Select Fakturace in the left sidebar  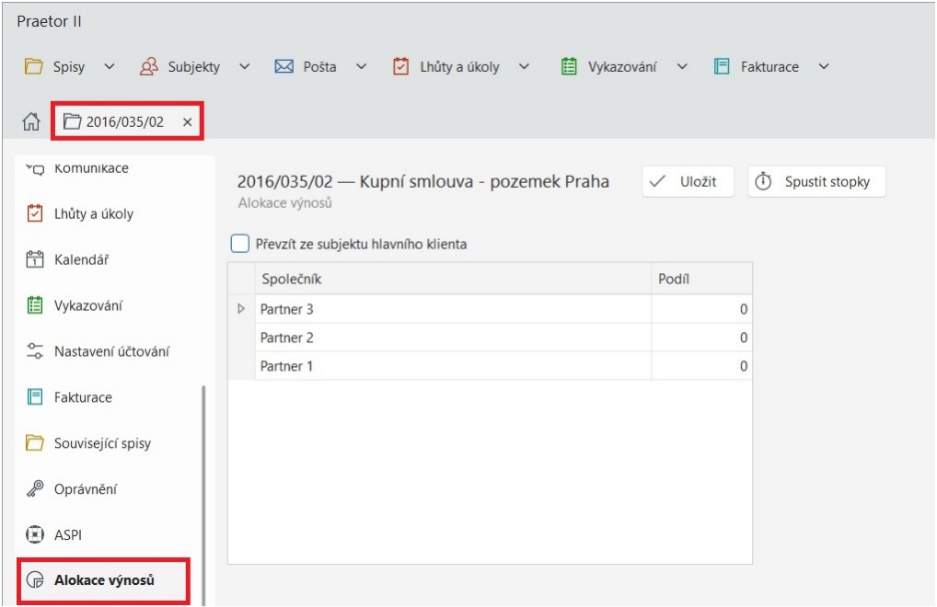pos(82,397)
